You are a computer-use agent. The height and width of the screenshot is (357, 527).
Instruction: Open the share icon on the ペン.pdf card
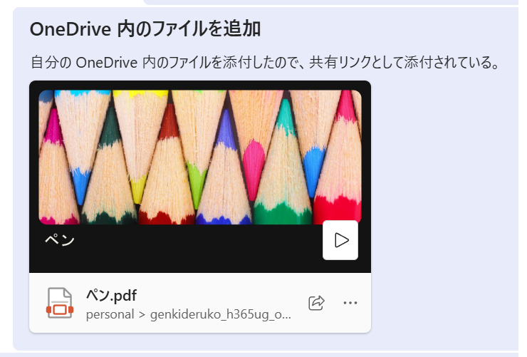(316, 303)
